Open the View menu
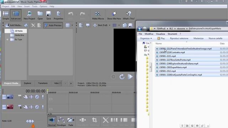This screenshot has height=128, width=228. (x=20, y=6)
